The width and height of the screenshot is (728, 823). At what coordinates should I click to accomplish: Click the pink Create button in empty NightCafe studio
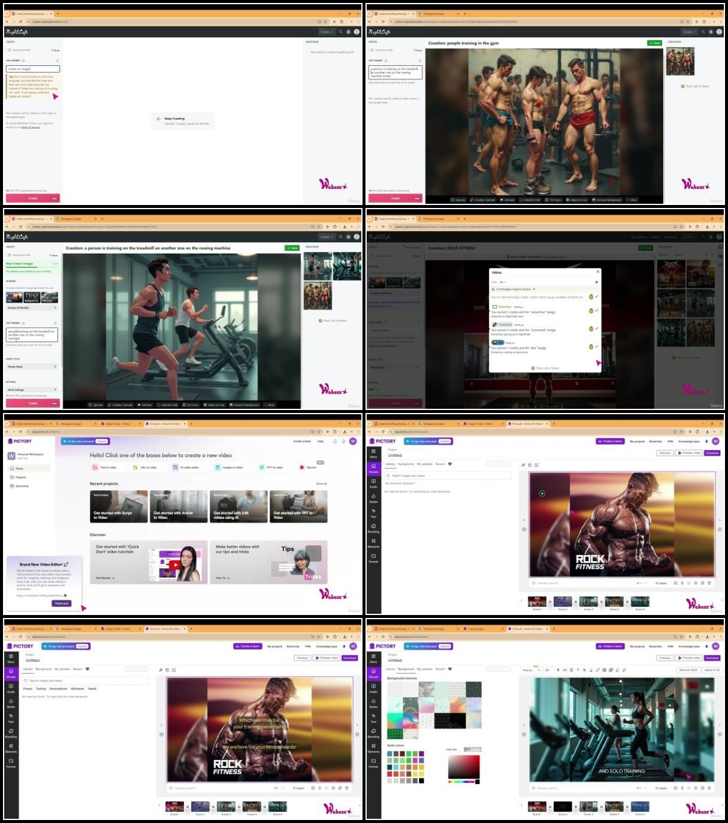[33, 198]
